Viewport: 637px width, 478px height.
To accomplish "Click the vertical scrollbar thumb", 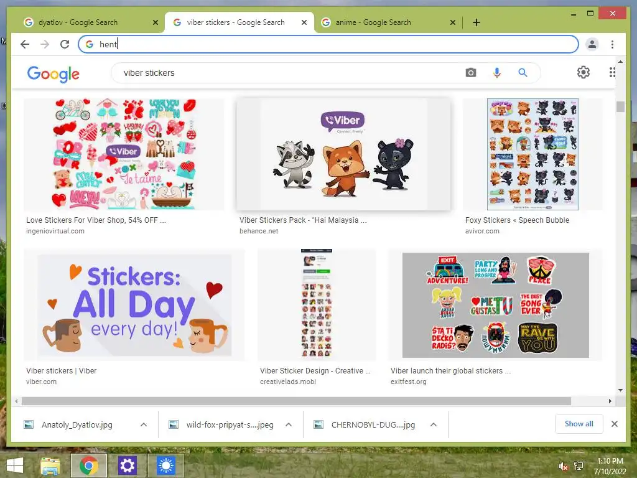I will pos(620,106).
